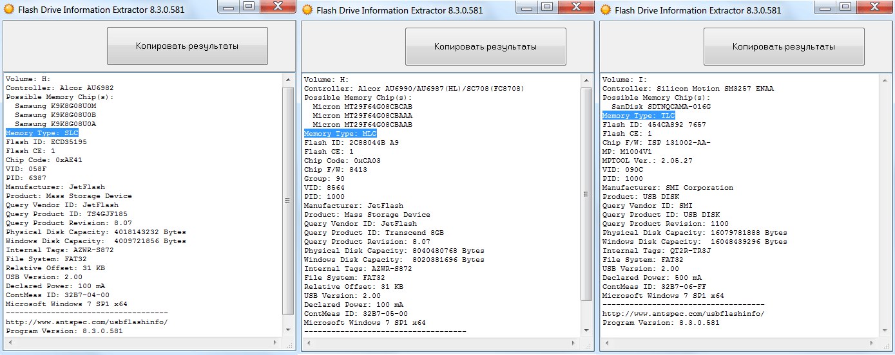Click the line Chip F/W: 8413

click(x=335, y=168)
